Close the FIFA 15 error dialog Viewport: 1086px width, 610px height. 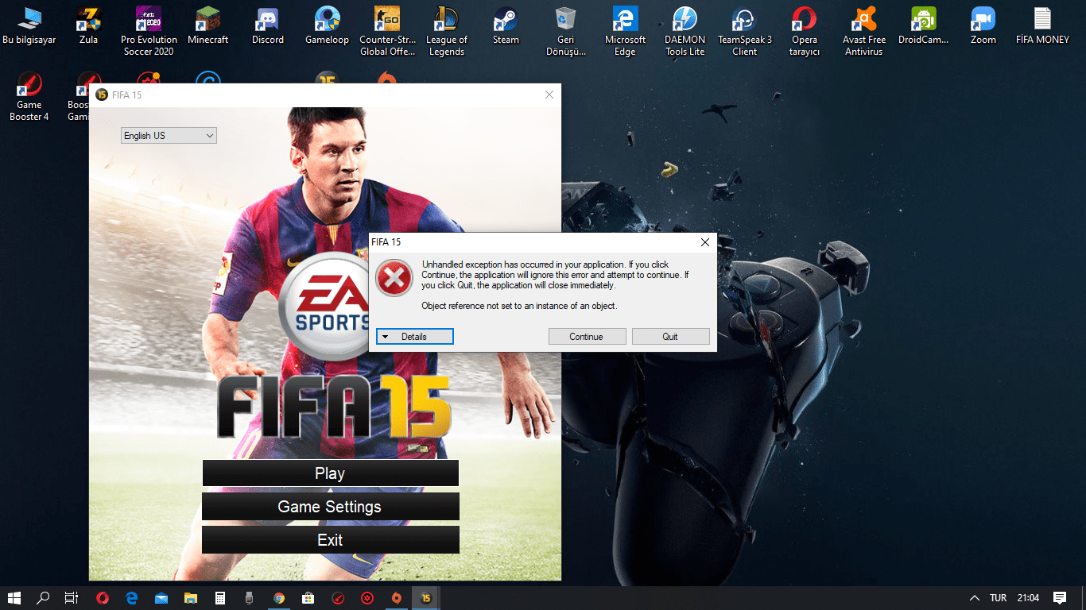[704, 242]
